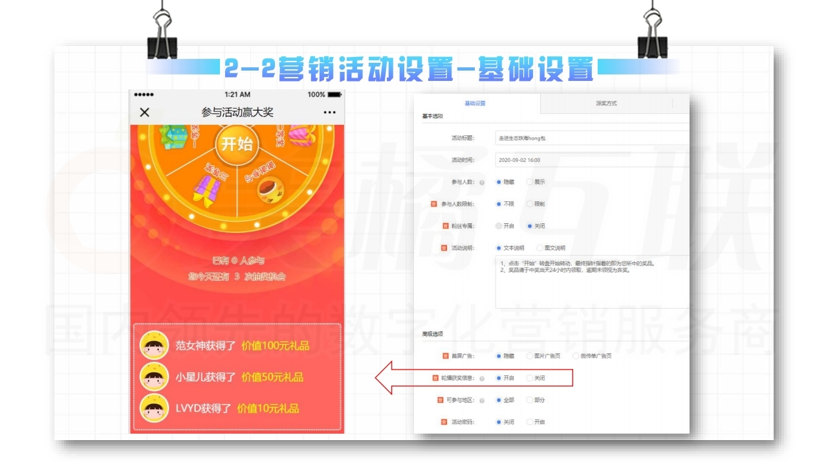The height and width of the screenshot is (466, 828).
Task: Click orange badge icon beside 首屏广告
Action: [x=445, y=356]
